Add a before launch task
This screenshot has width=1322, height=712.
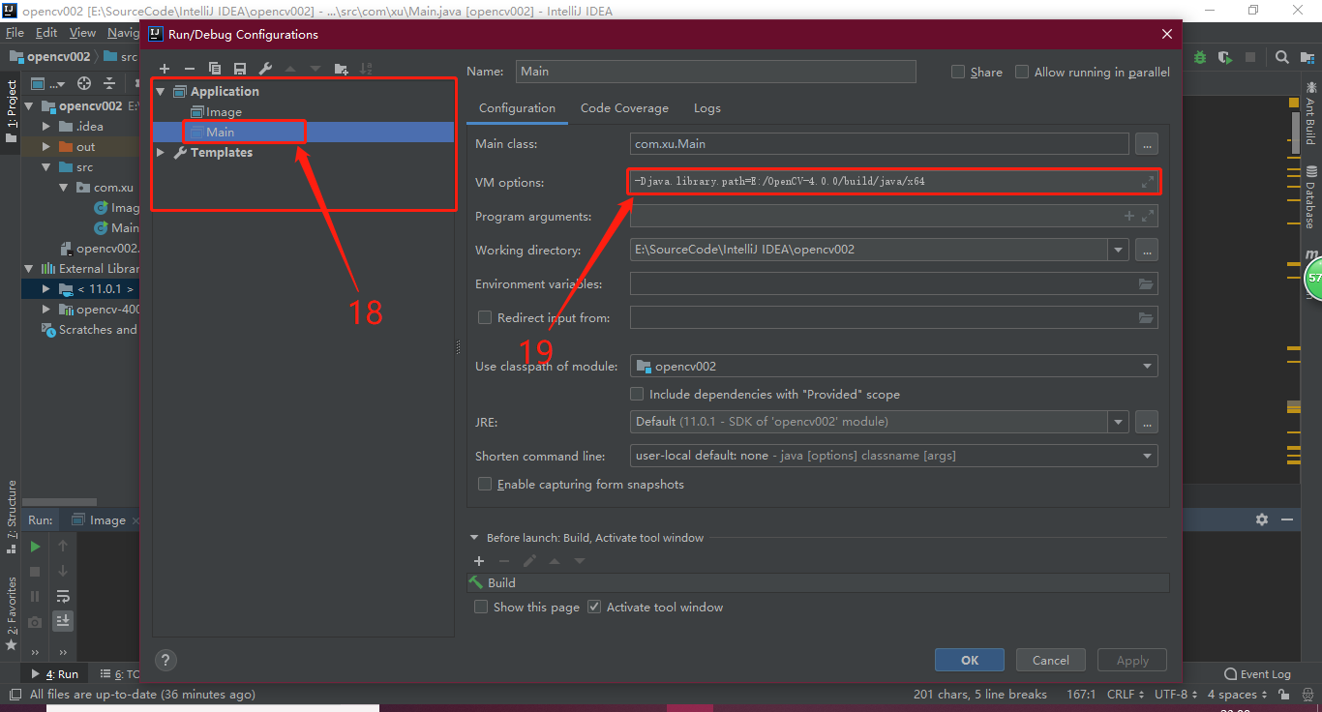pyautogui.click(x=478, y=561)
